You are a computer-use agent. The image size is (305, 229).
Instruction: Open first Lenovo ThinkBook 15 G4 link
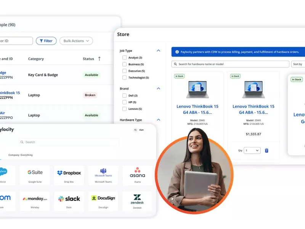pyautogui.click(x=197, y=110)
